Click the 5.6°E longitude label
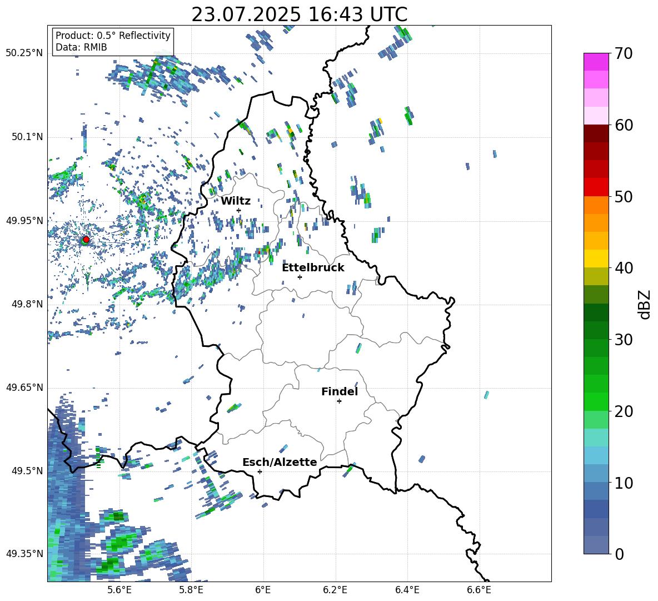Viewport: 658px width, 601px height. [119, 590]
